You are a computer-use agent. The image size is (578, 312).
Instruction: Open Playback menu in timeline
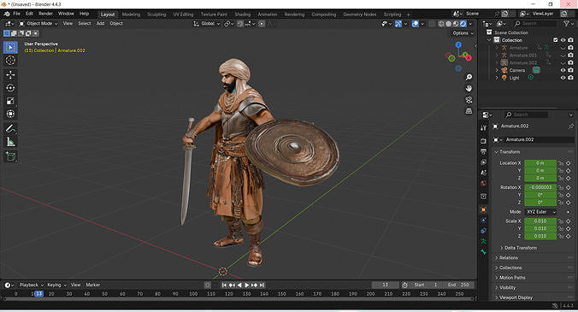click(32, 285)
